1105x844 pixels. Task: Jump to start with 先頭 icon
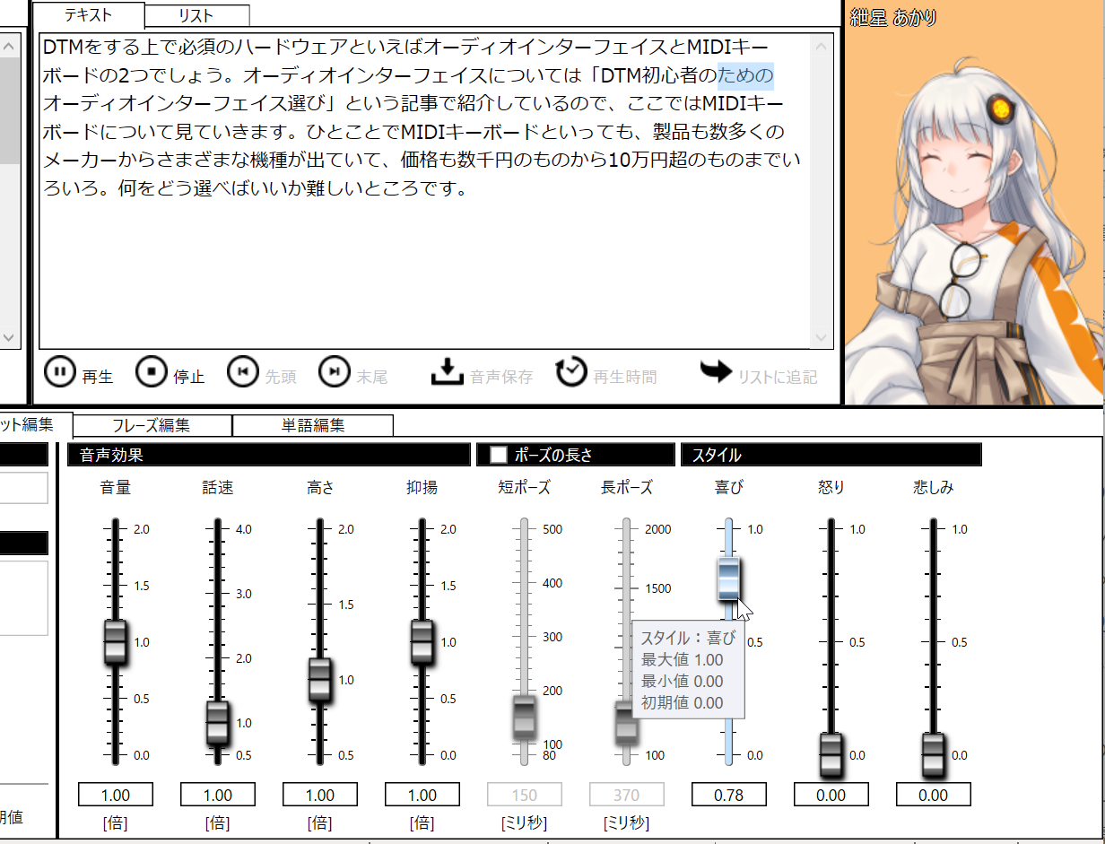point(243,371)
